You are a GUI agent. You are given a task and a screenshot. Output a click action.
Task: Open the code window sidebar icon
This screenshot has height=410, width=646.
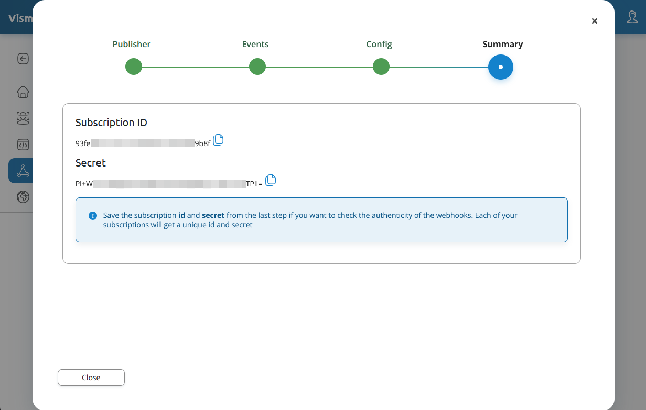pos(23,145)
